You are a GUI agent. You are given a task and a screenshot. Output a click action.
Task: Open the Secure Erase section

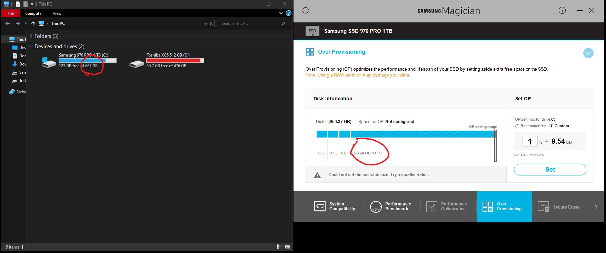coord(559,207)
